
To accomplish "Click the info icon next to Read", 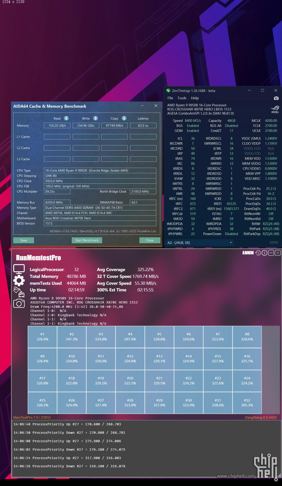I will click(66, 118).
